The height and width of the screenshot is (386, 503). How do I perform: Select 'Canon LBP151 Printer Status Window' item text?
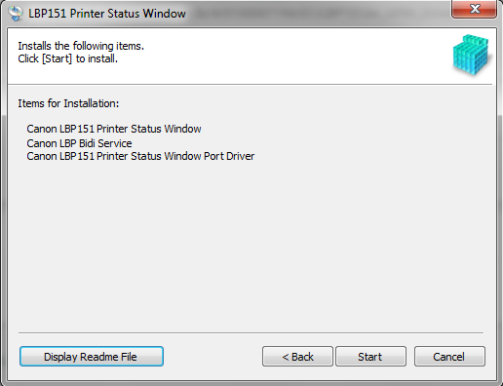114,129
